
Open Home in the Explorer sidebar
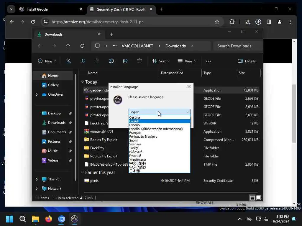[x=53, y=76]
